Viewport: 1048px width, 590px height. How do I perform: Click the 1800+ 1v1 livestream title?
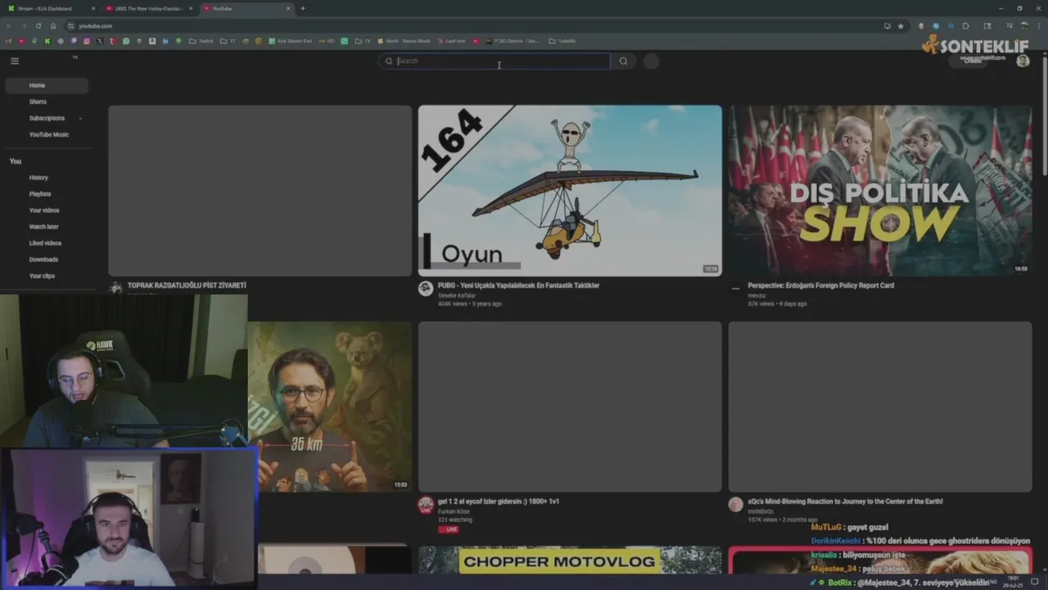[499, 501]
